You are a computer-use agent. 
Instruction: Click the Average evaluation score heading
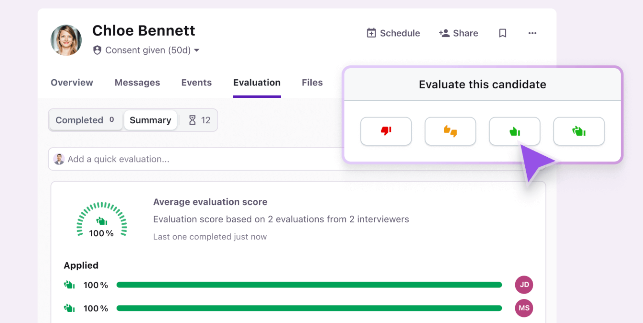tap(210, 202)
